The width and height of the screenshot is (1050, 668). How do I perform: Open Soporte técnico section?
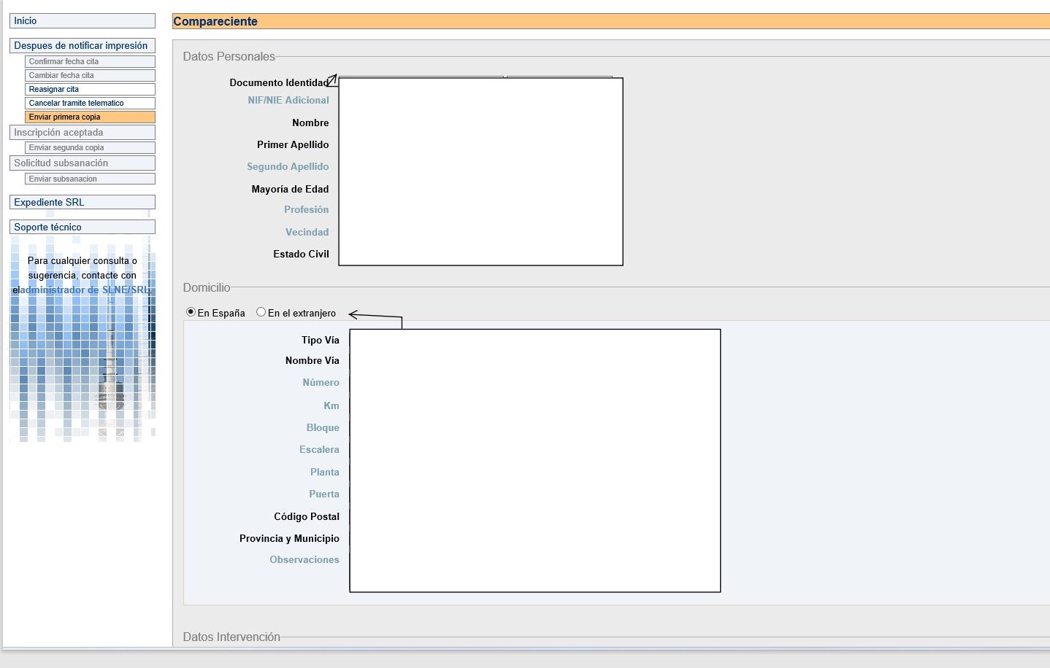82,228
